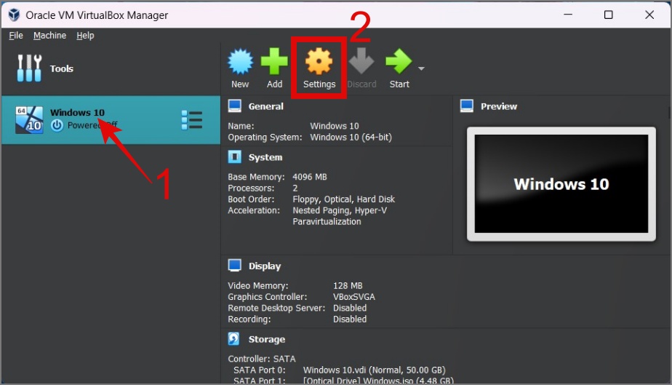
Task: Click 'Windows 10.vdi (Normal, 50.00 GB)' entry
Action: click(x=374, y=370)
